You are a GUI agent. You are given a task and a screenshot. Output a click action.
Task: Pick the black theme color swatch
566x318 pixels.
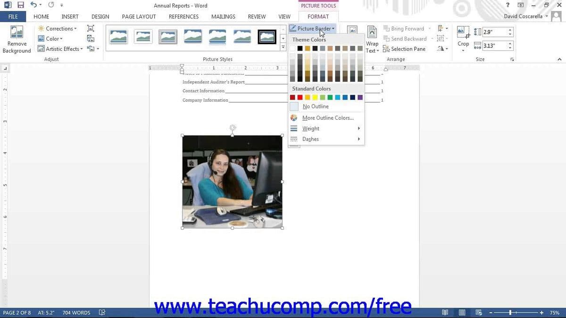coord(300,49)
